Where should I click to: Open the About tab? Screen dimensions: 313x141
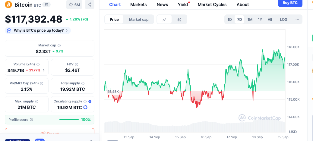tap(243, 5)
